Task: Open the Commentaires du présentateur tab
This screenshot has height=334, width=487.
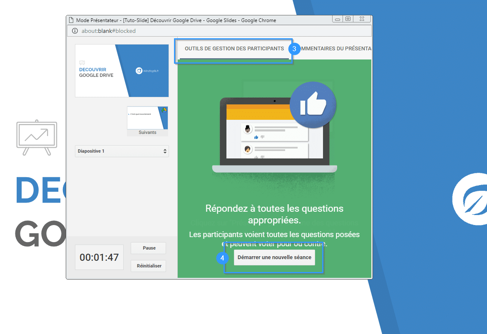Action: click(x=337, y=49)
